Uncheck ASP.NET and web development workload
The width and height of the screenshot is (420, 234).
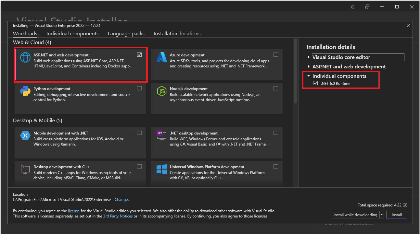[x=139, y=55]
